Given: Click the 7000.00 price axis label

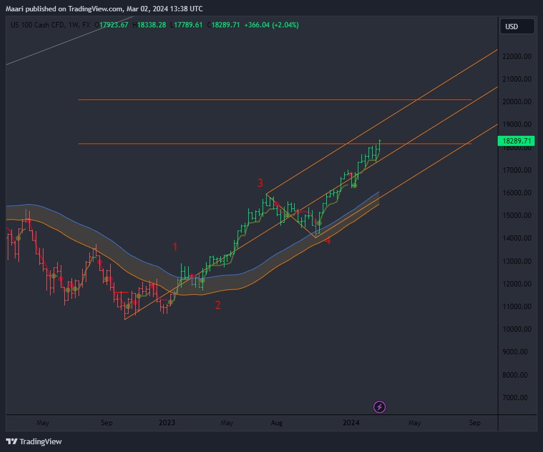Looking at the screenshot, I should (x=515, y=398).
